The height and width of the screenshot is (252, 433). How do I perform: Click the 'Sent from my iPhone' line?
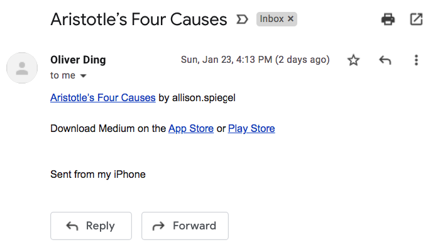(x=97, y=174)
